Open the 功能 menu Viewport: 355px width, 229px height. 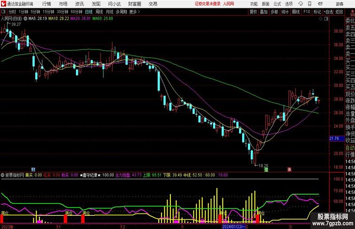point(254,4)
